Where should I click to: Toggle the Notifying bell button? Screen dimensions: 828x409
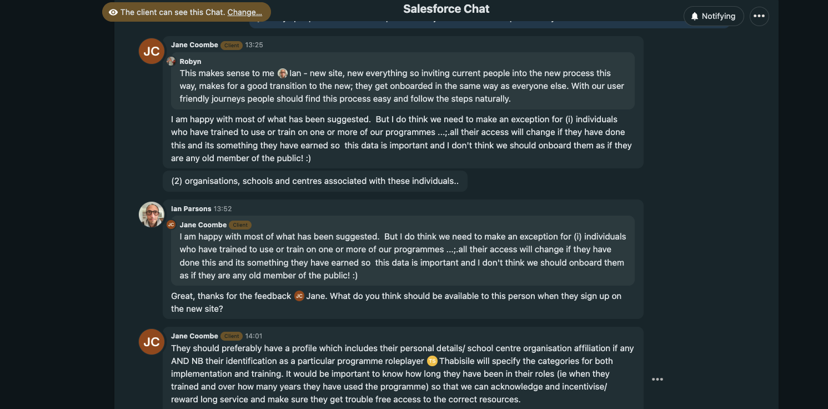pyautogui.click(x=713, y=16)
